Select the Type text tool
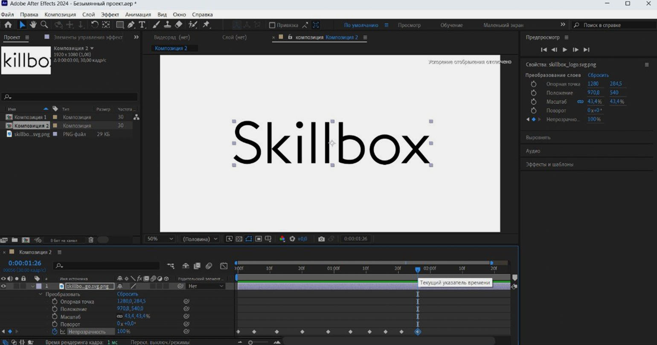The height and width of the screenshot is (345, 657). tap(142, 25)
